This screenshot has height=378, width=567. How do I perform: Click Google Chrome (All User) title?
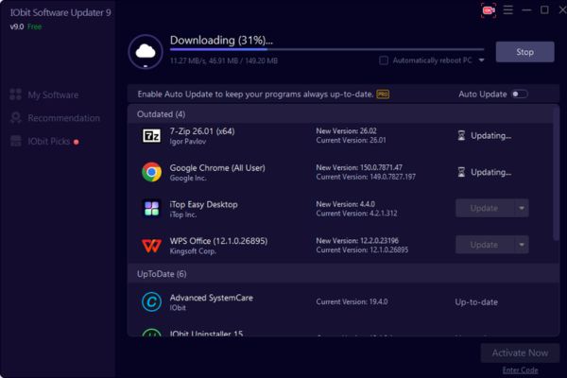pos(217,168)
